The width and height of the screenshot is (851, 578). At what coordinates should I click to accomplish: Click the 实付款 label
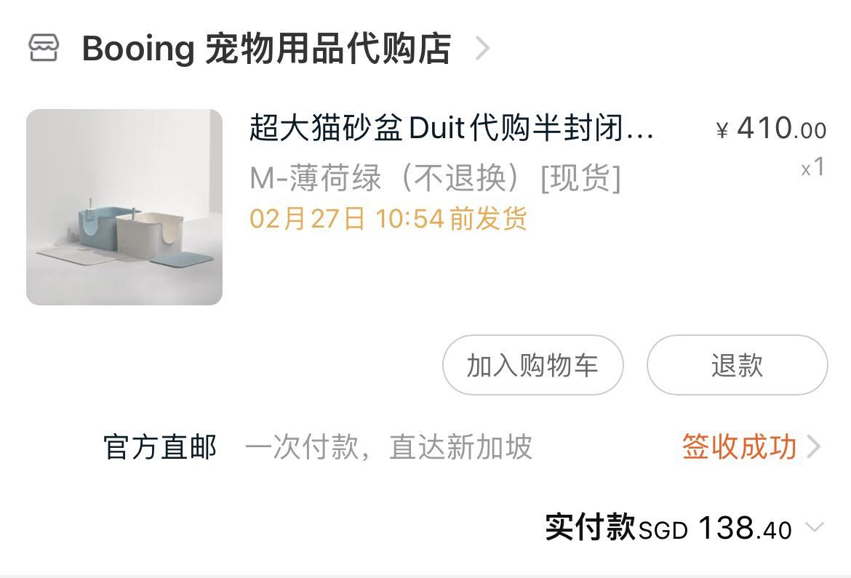tap(591, 527)
